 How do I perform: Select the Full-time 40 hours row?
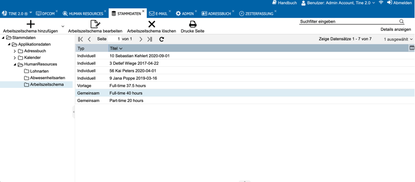pyautogui.click(x=245, y=93)
